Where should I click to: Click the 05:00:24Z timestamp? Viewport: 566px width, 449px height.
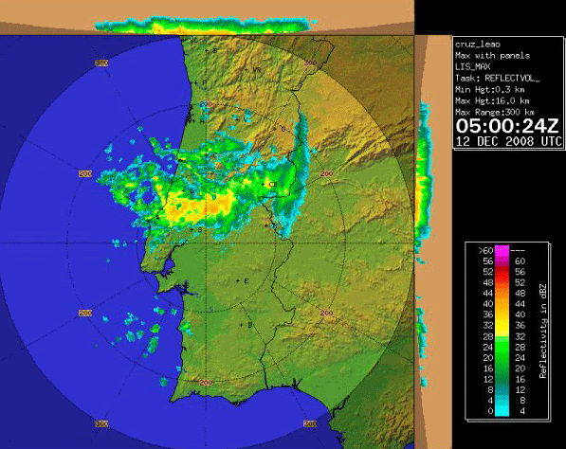click(507, 126)
